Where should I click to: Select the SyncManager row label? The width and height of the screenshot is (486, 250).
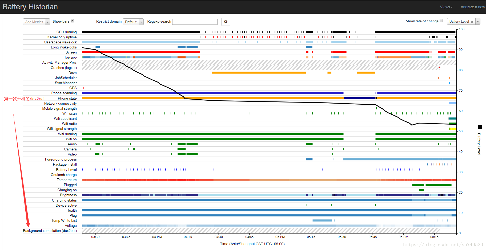[66, 83]
